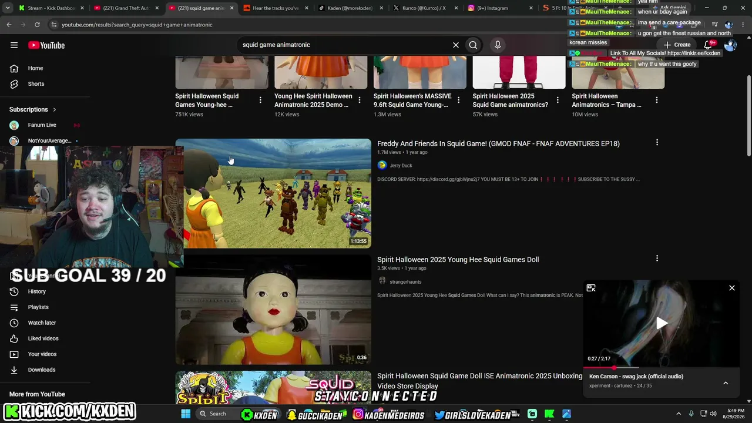
Task: Go to Home in the sidebar
Action: (35, 68)
